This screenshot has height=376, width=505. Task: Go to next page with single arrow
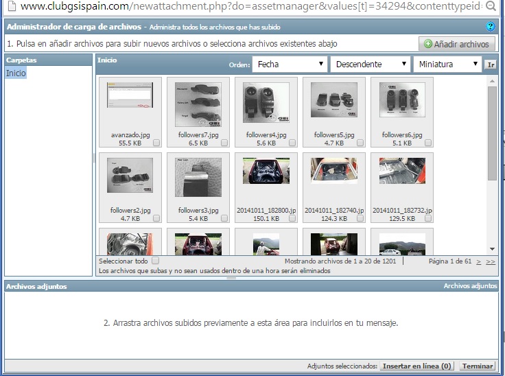point(478,261)
